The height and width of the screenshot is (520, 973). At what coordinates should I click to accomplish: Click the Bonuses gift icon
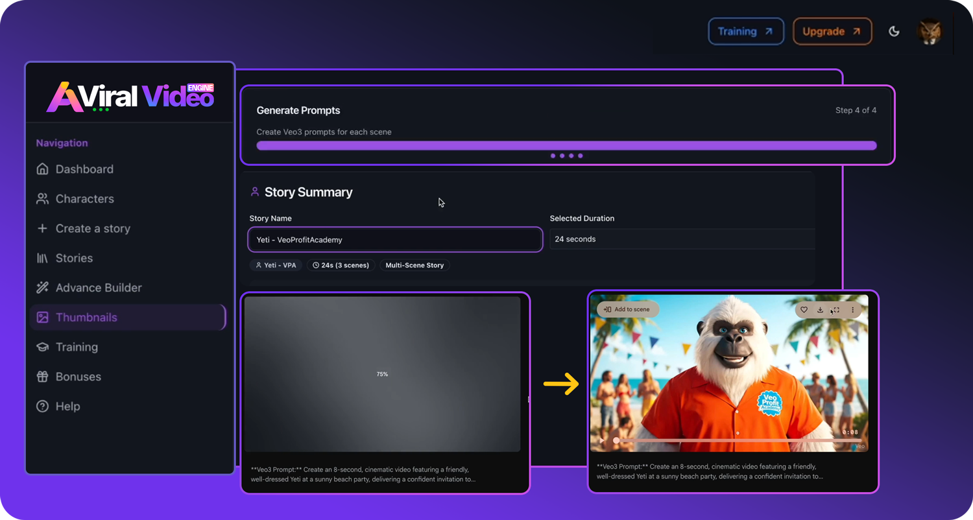[x=42, y=377]
